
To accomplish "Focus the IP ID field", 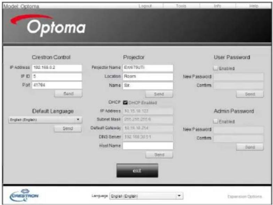I will pos(57,77).
